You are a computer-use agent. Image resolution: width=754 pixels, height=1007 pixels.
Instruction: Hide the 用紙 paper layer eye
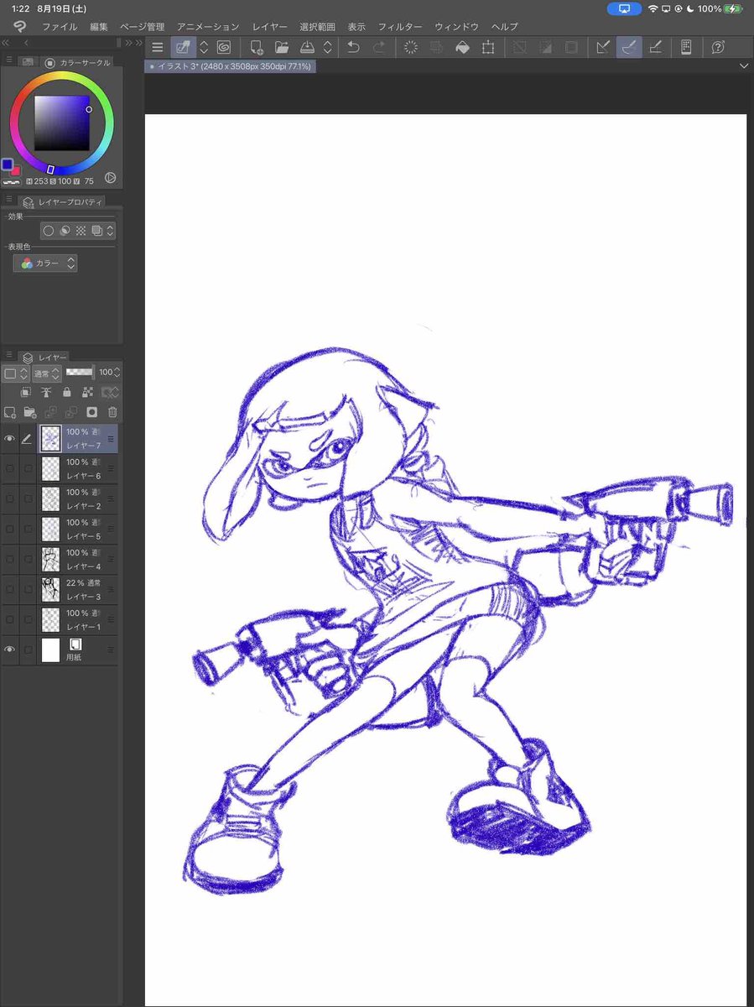(10, 650)
